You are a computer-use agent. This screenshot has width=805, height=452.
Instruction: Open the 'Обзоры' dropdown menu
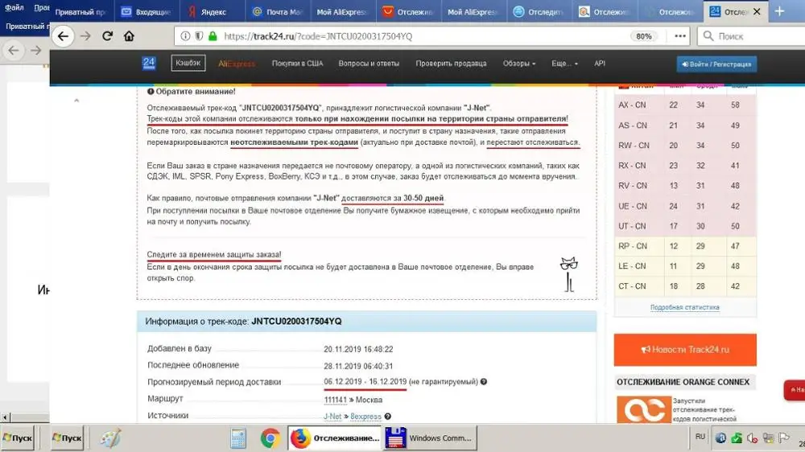pos(519,64)
